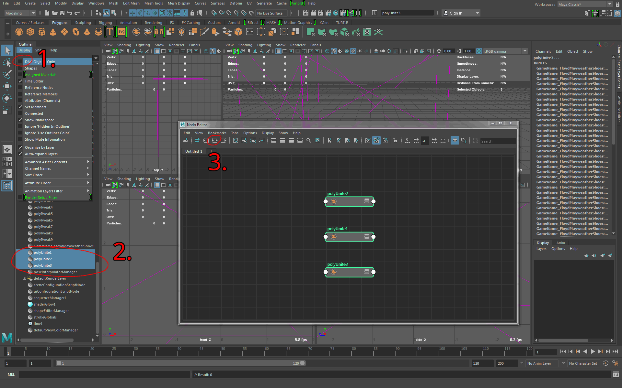The height and width of the screenshot is (388, 622).
Task: Open the search magnifier in the Node Editor toolbar
Action: click(308, 140)
